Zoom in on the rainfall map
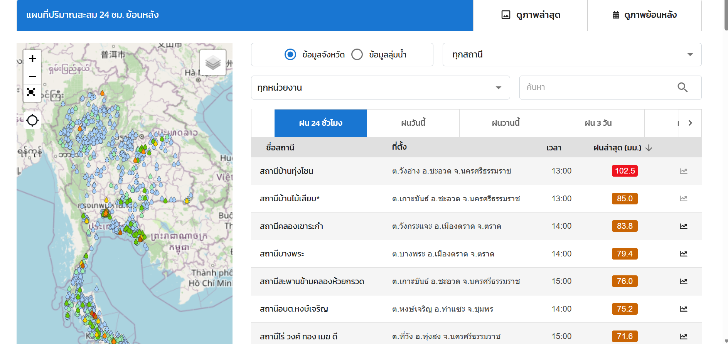This screenshot has width=728, height=344. point(32,59)
